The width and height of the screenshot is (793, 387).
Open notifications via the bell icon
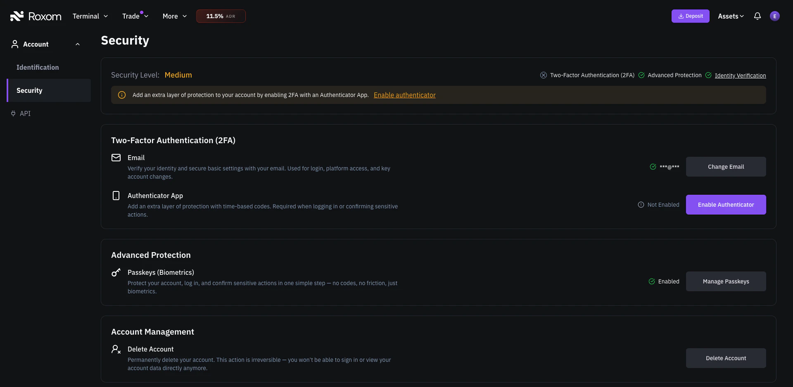point(757,16)
